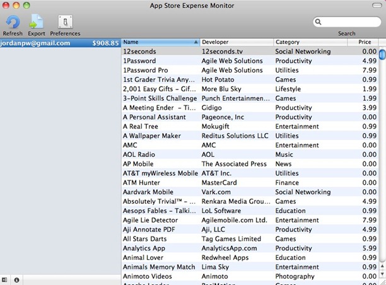Click developer Tag Games Limited cell
Viewport: 386px width, 285px height.
pyautogui.click(x=231, y=238)
